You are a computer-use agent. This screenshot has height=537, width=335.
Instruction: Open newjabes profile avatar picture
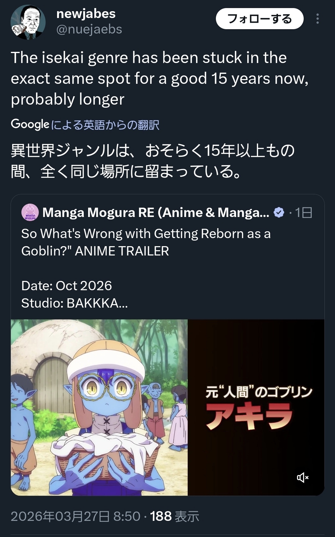pos(28,22)
